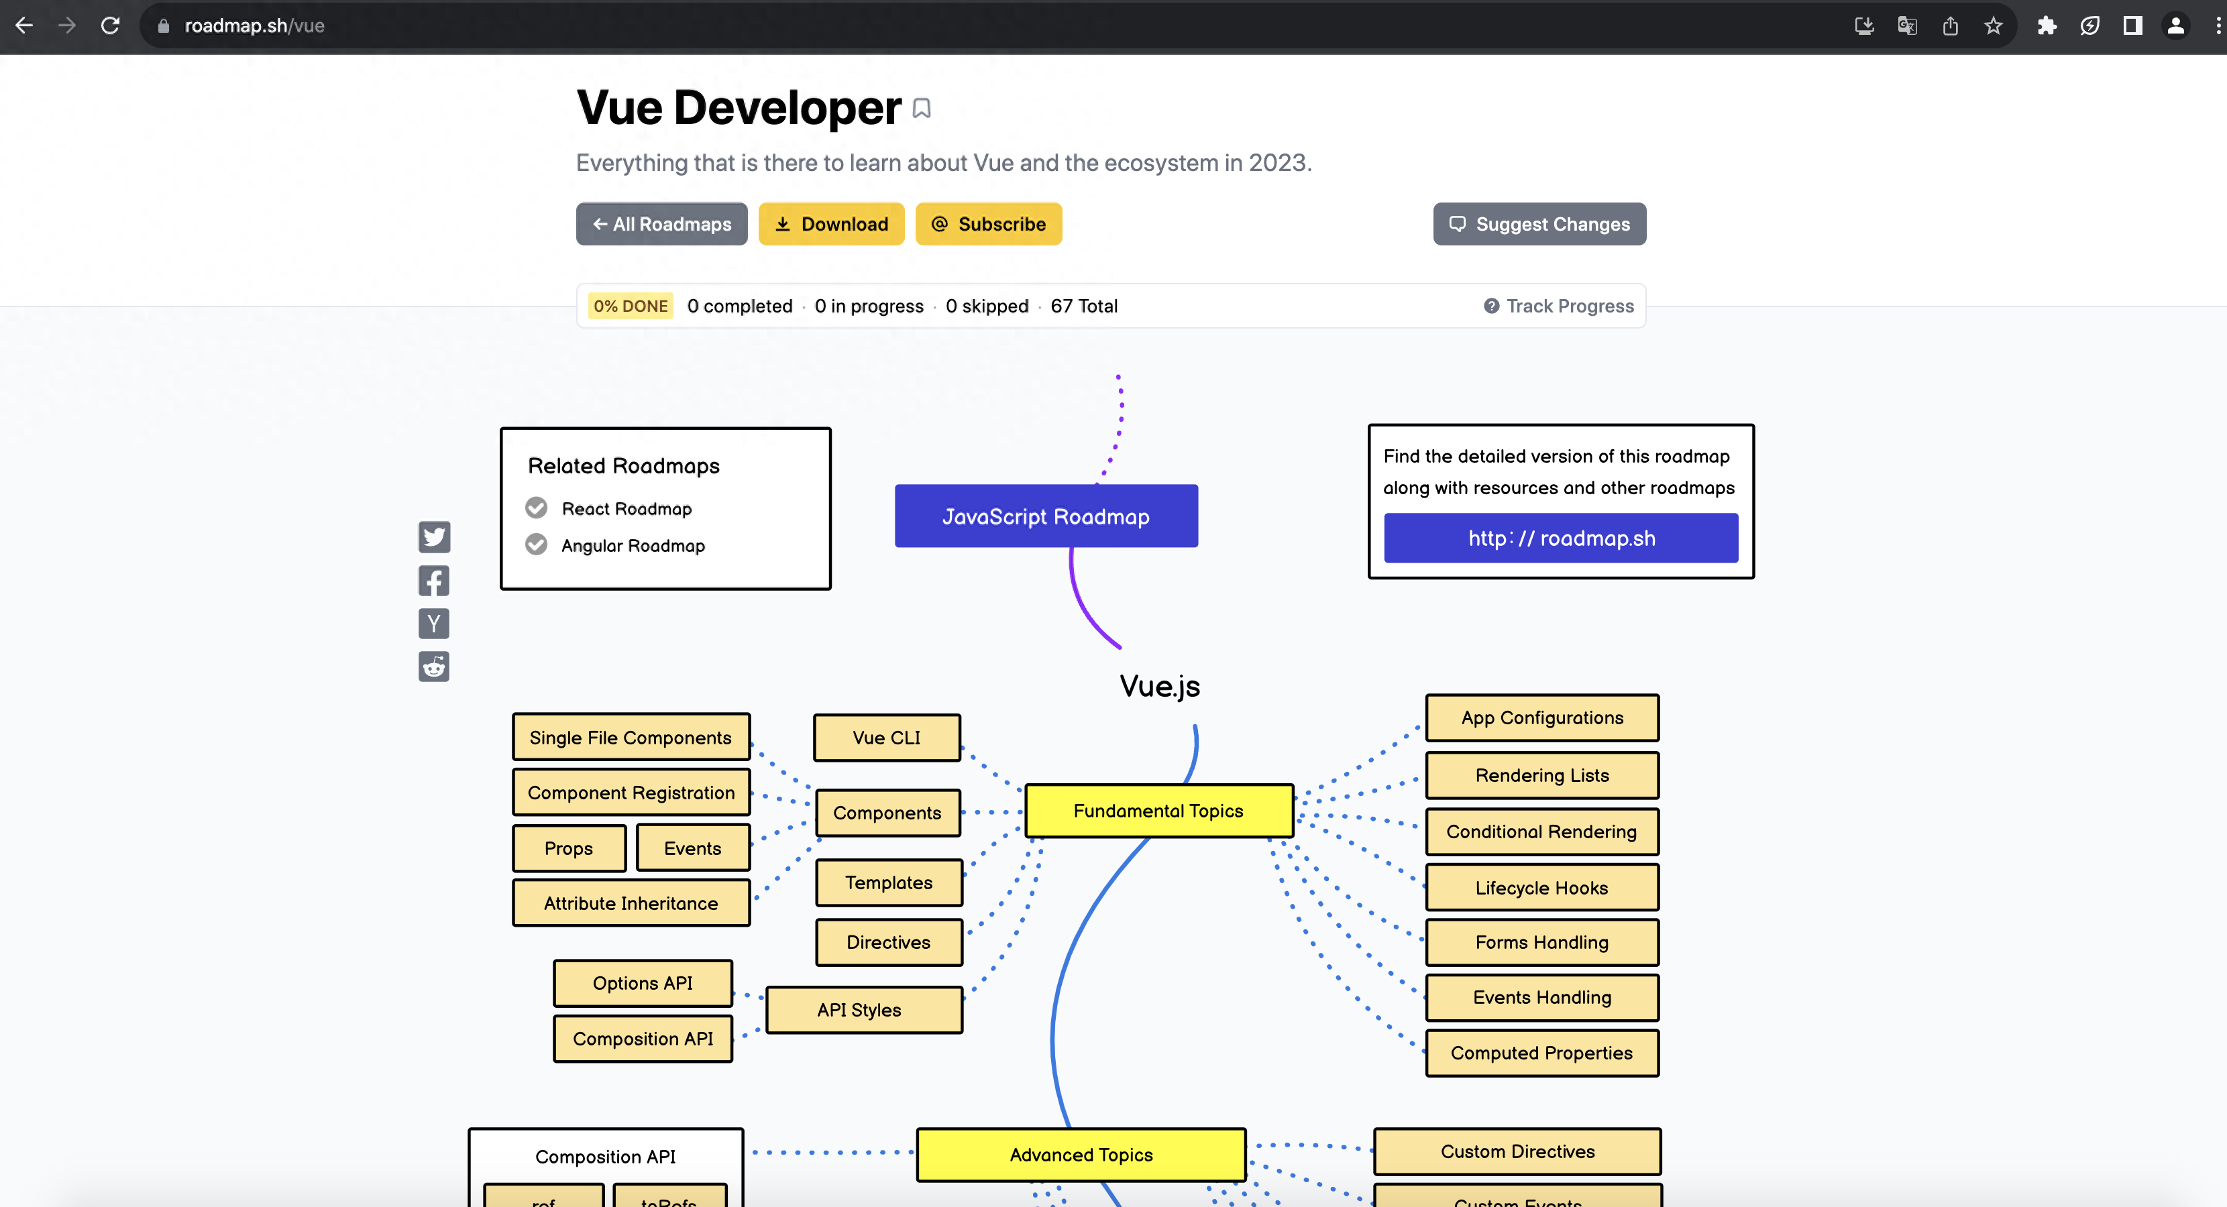Image resolution: width=2227 pixels, height=1207 pixels.
Task: Click the Twitter share icon
Action: click(x=433, y=536)
